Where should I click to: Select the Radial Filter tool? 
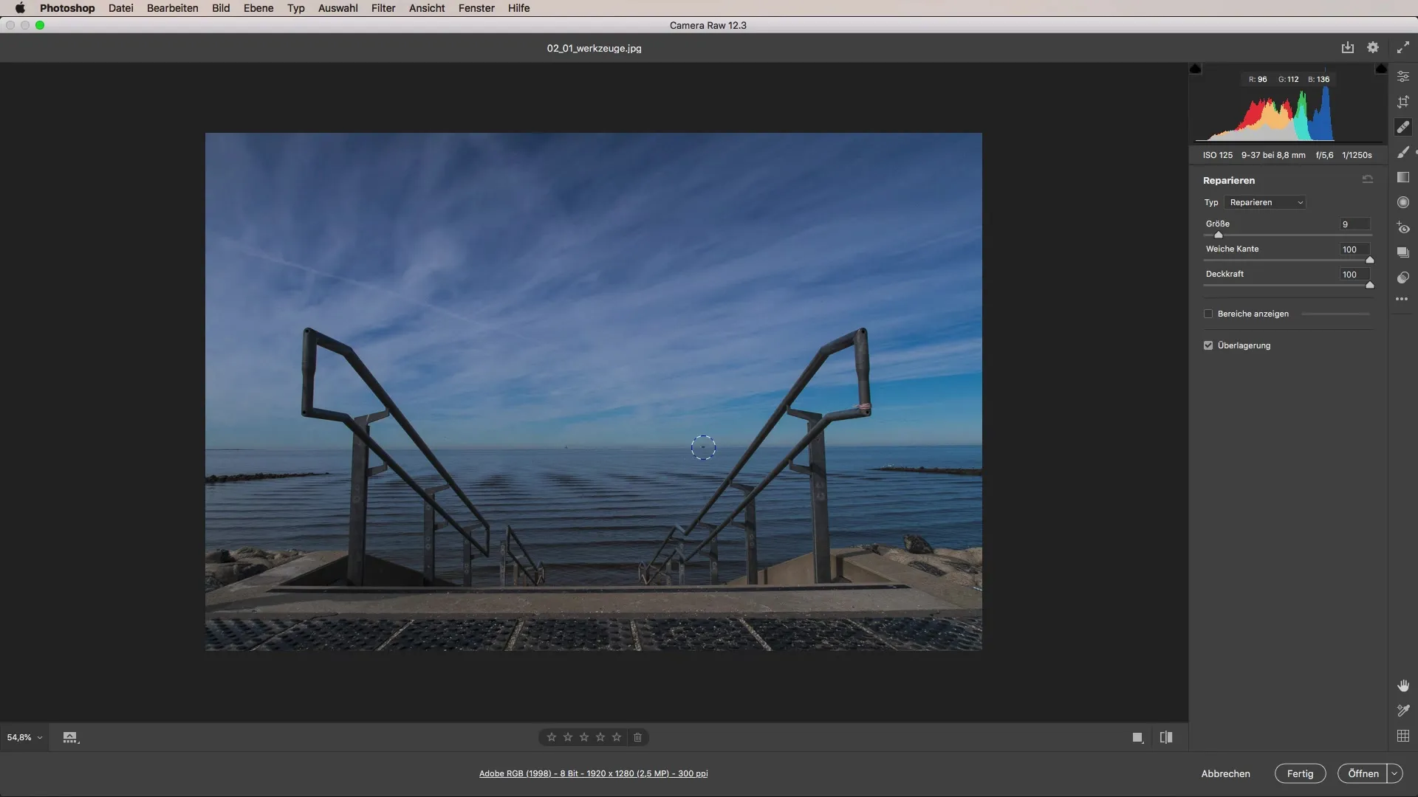point(1403,202)
